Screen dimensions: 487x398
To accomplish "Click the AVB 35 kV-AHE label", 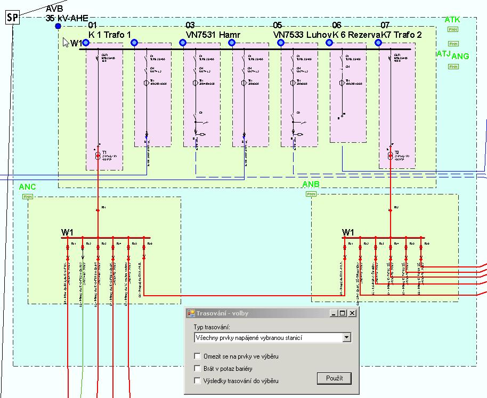I will point(67,14).
